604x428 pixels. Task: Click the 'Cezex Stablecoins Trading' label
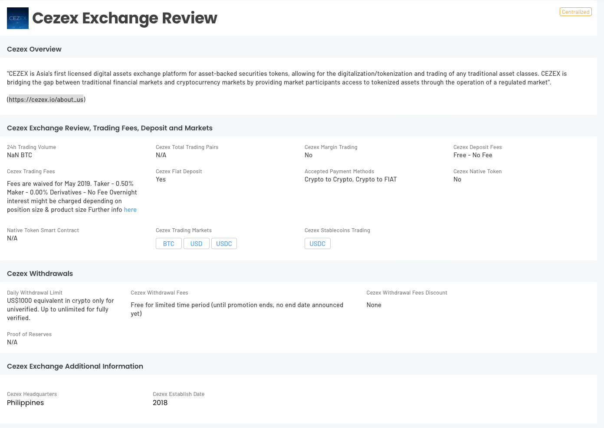[337, 230]
